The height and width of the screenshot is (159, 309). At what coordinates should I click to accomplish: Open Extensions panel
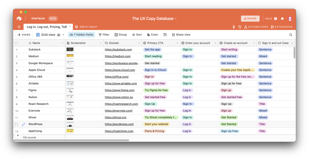[x=282, y=27]
